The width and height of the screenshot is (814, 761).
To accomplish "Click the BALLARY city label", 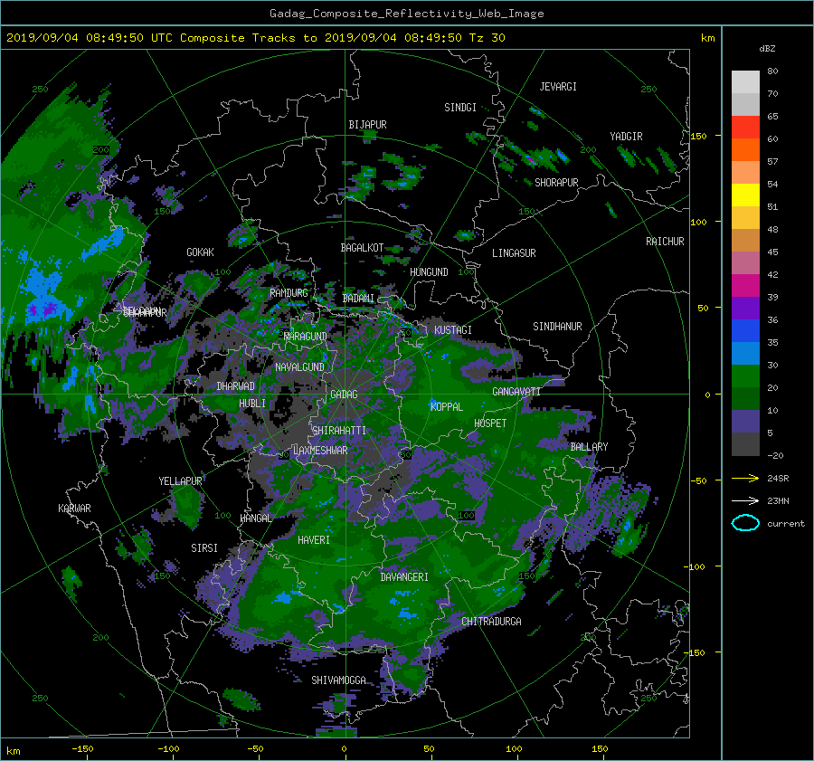I will coord(589,447).
